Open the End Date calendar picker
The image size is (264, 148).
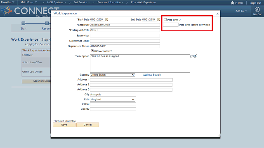point(158,20)
